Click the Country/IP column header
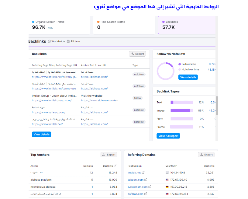Screen dimensions: 248x199 click(171, 166)
